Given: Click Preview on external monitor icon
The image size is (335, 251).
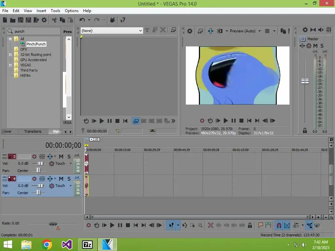Looking at the screenshot, I should pos(200,31).
